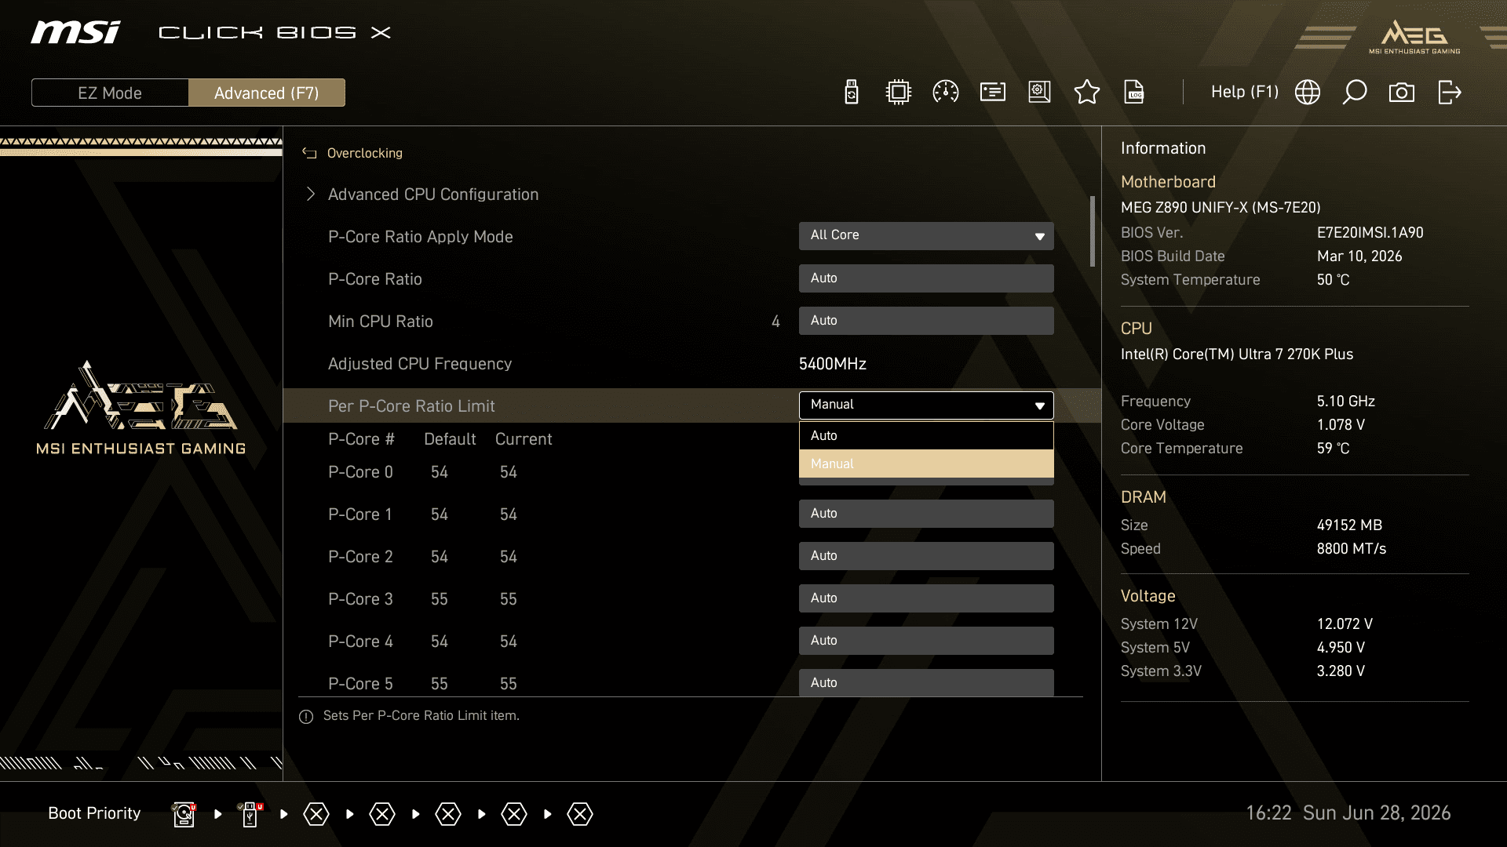The width and height of the screenshot is (1507, 847).
Task: Click the P-Core 0 row label
Action: point(360,472)
